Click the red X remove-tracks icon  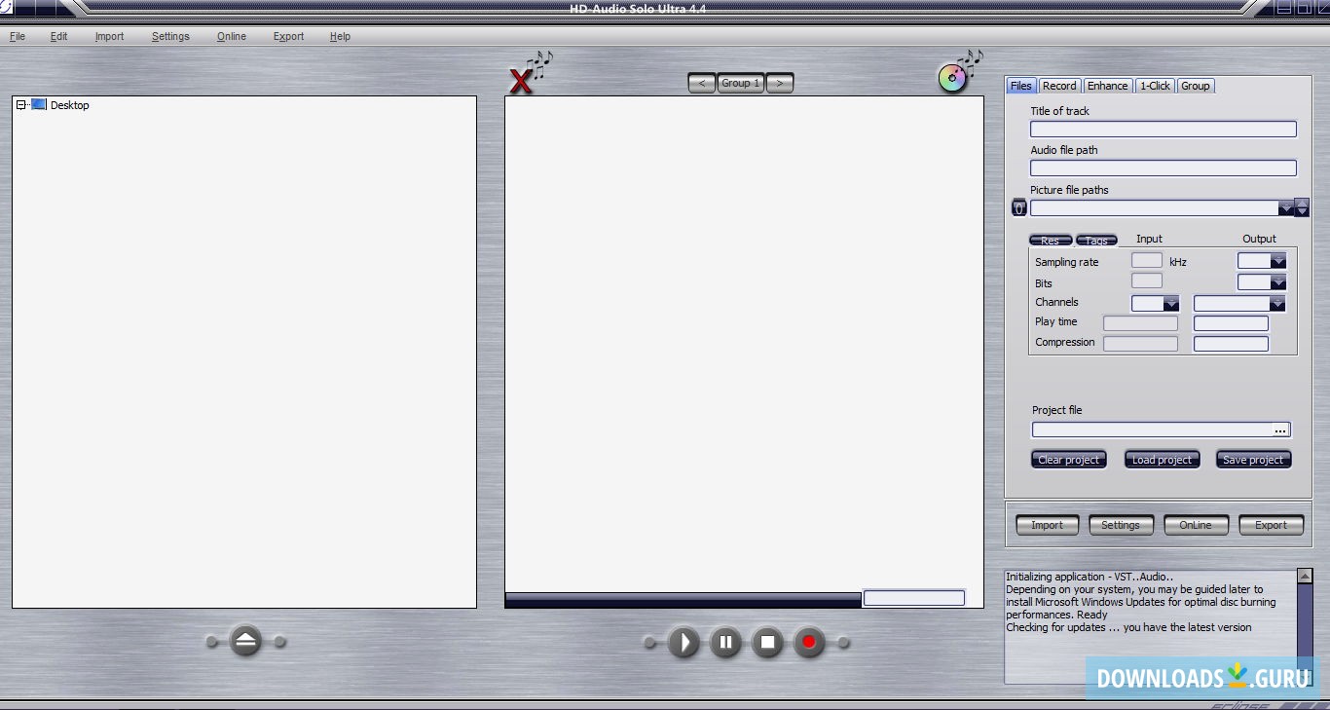[523, 82]
